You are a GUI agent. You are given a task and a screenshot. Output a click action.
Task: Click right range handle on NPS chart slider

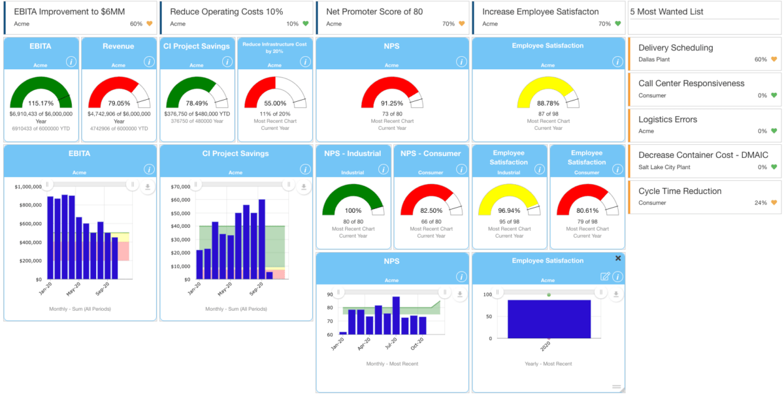click(445, 292)
